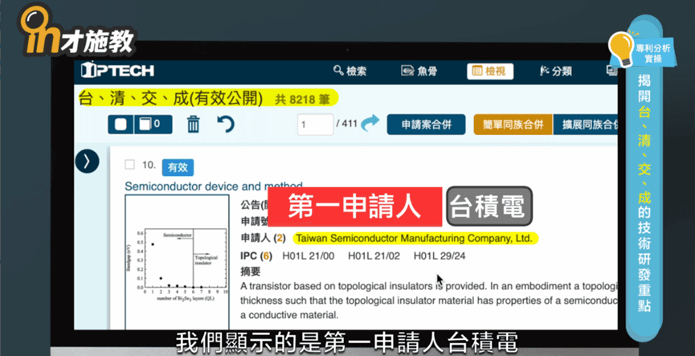Click the selected-items counter button
Image resolution: width=695 pixels, height=356 pixels.
tap(149, 125)
